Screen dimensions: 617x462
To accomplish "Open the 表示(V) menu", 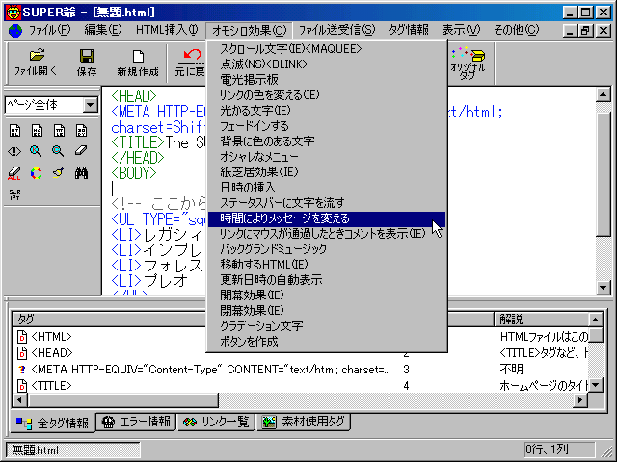I will 461,30.
